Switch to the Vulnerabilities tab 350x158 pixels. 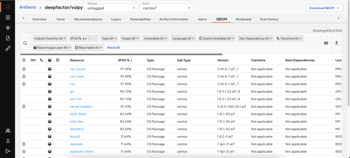(140, 19)
